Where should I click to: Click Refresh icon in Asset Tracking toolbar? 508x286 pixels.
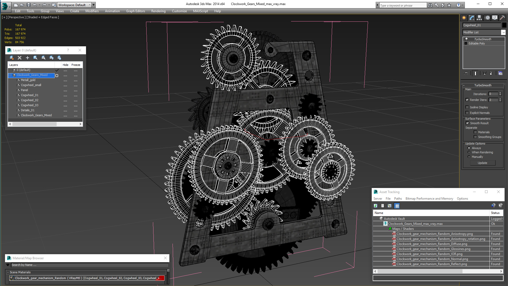coord(375,206)
